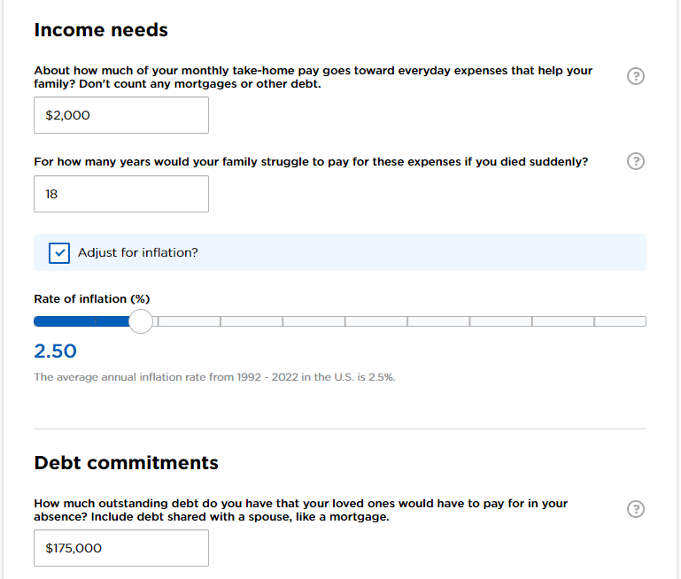Click the far right end of inflation slider

(x=642, y=321)
